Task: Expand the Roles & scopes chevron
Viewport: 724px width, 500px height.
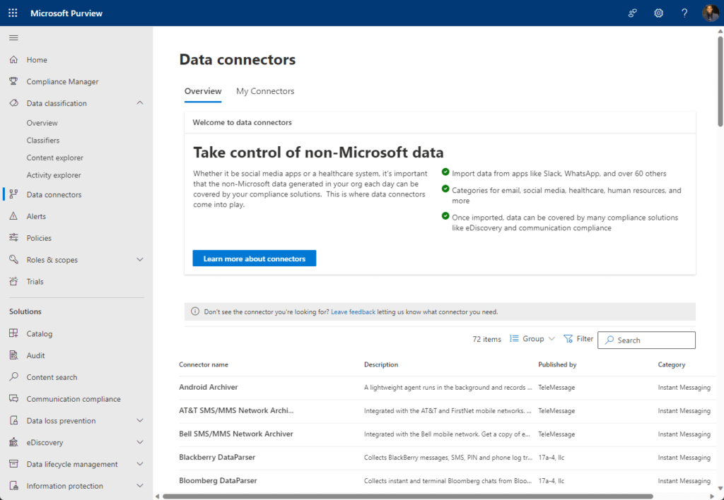Action: [140, 259]
